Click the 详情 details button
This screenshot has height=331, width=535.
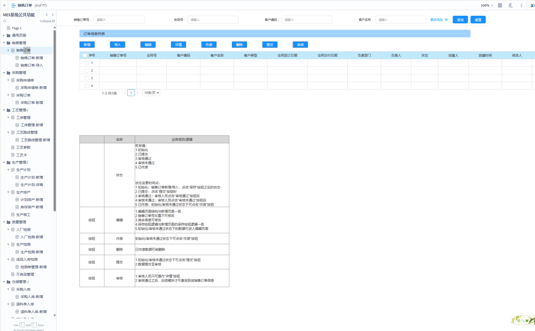point(179,45)
